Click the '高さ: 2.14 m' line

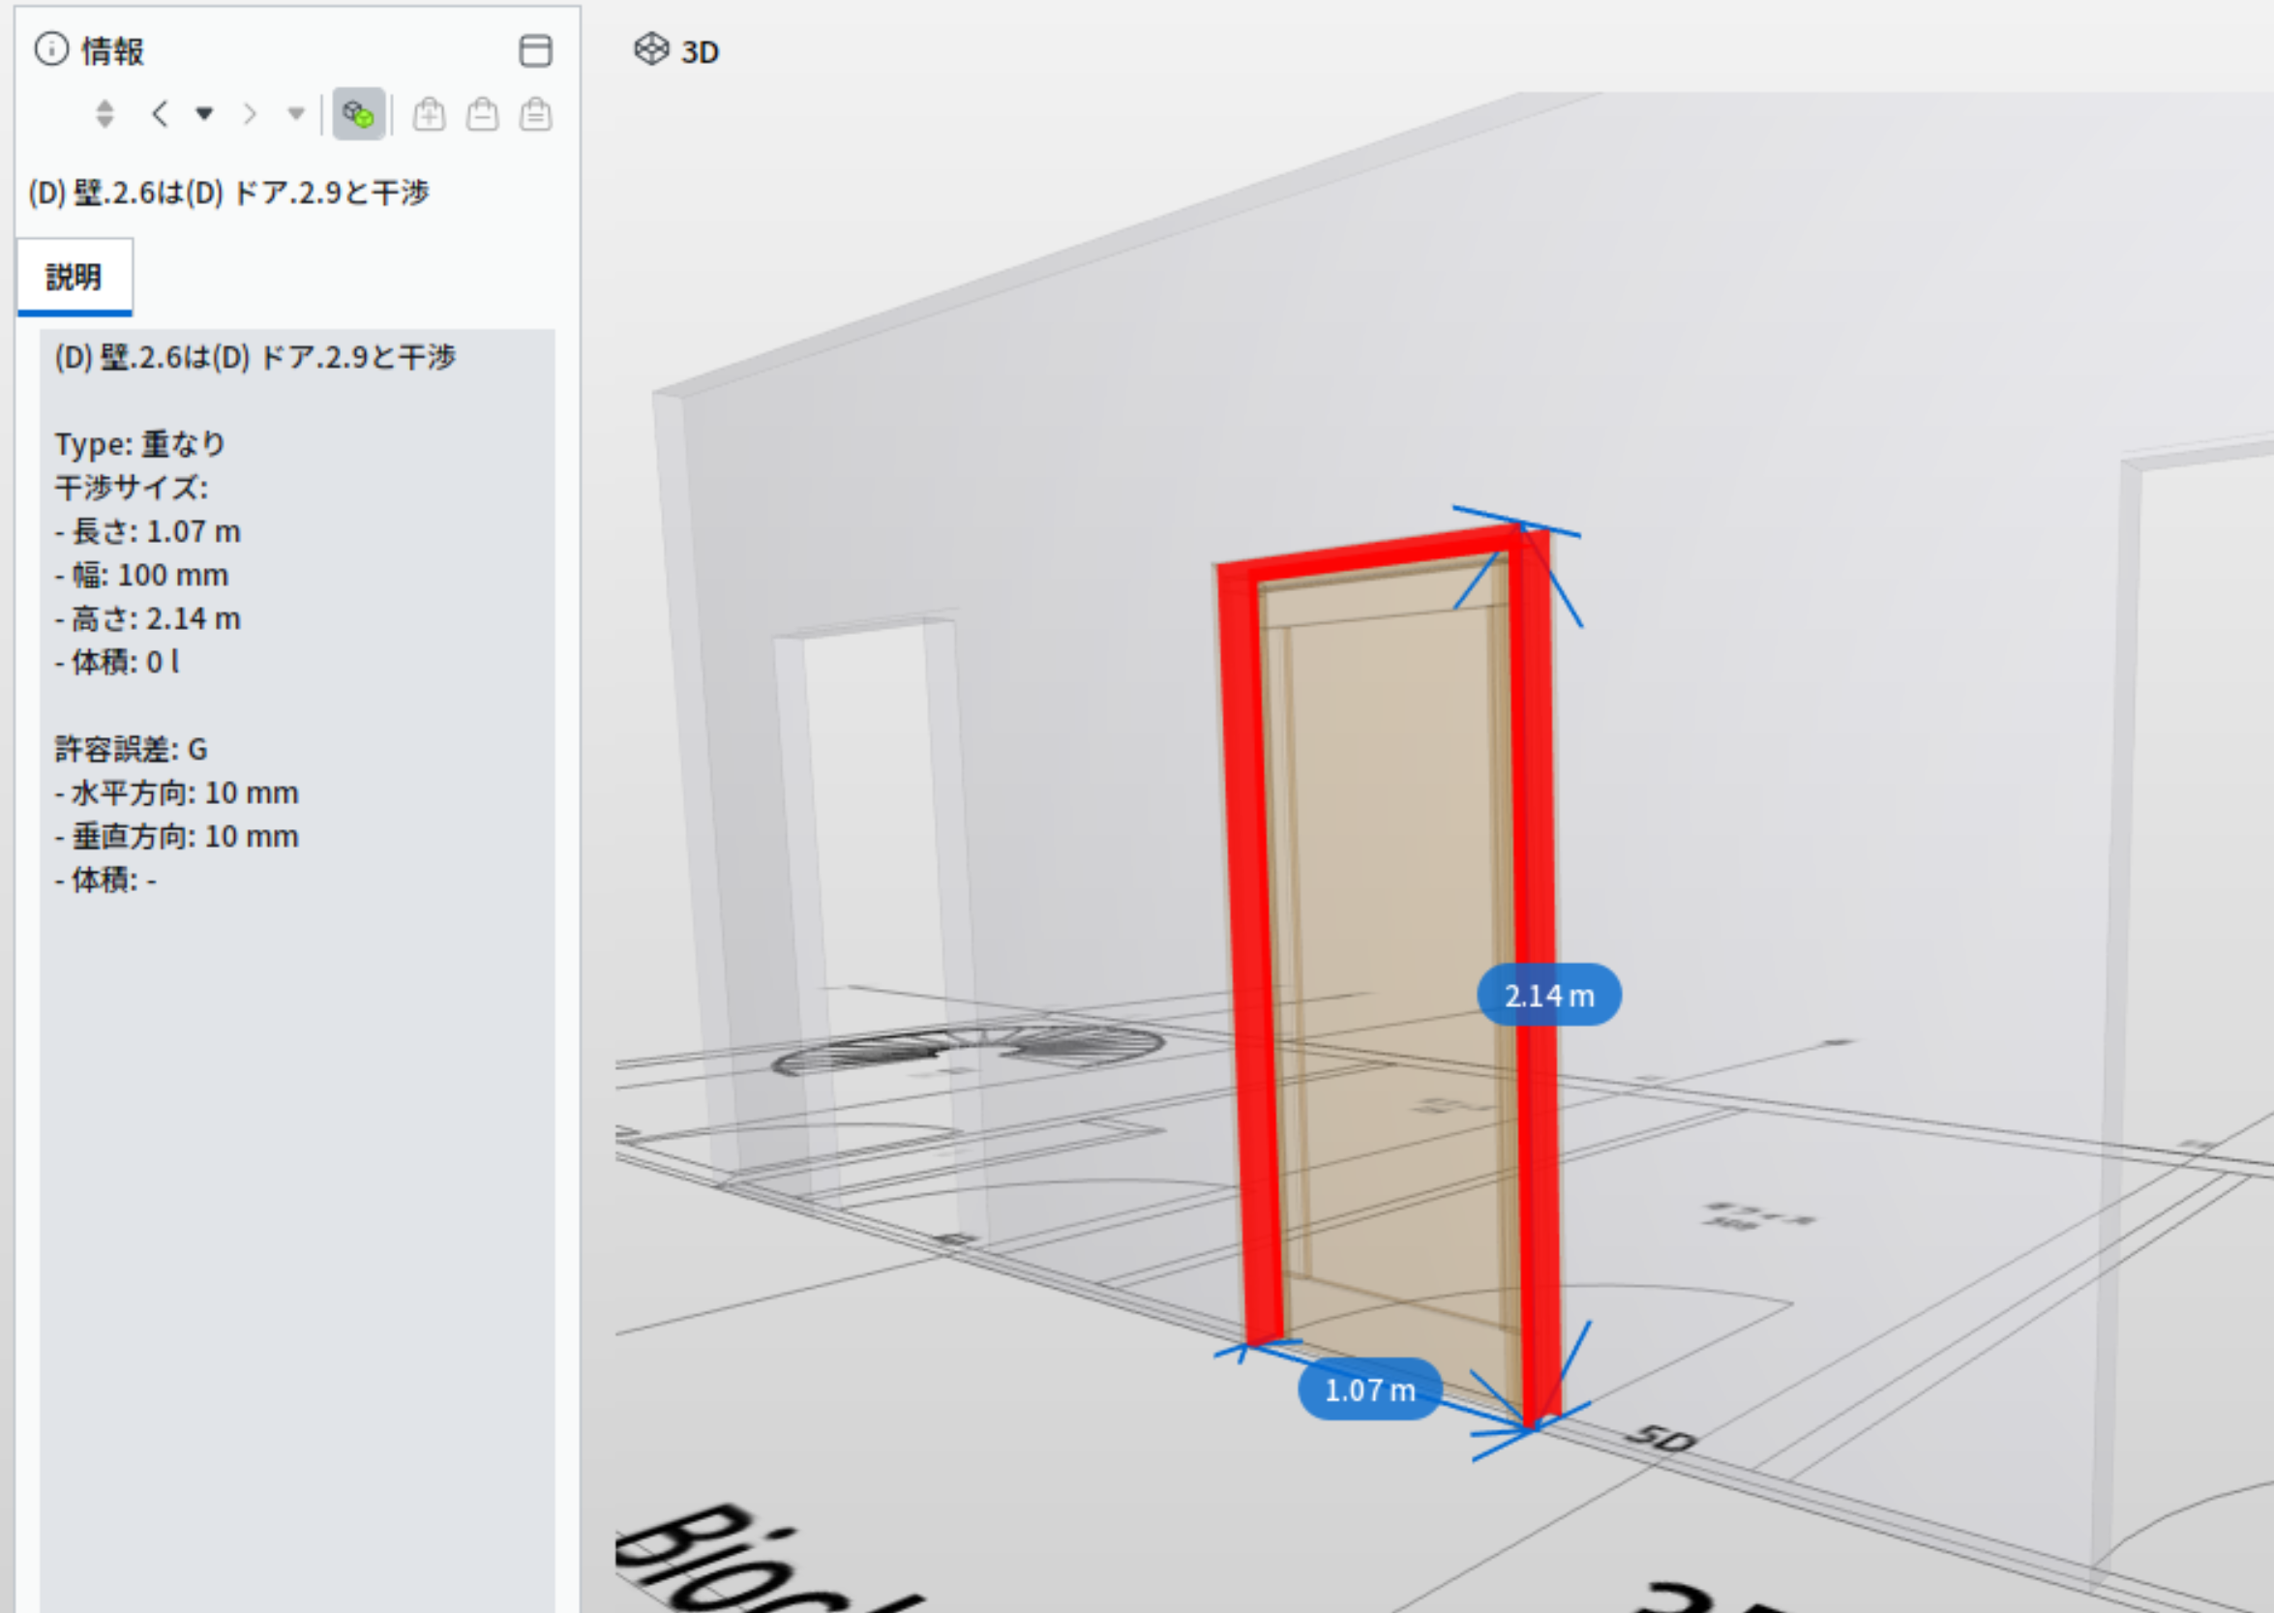[148, 618]
